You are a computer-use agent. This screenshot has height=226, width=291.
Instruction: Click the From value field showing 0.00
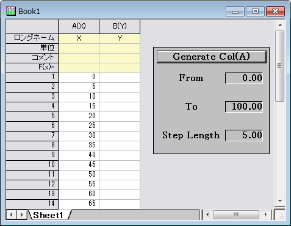[x=244, y=78]
